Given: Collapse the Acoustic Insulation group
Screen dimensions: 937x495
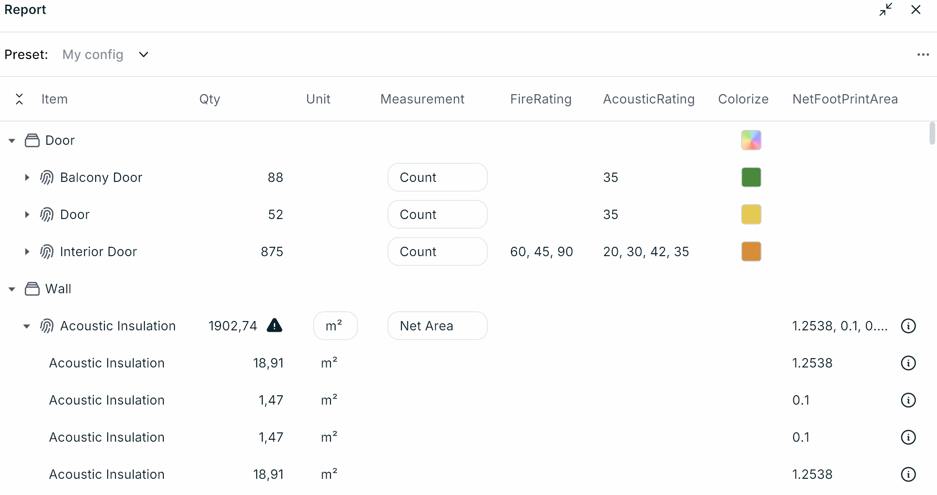Looking at the screenshot, I should click(x=27, y=326).
